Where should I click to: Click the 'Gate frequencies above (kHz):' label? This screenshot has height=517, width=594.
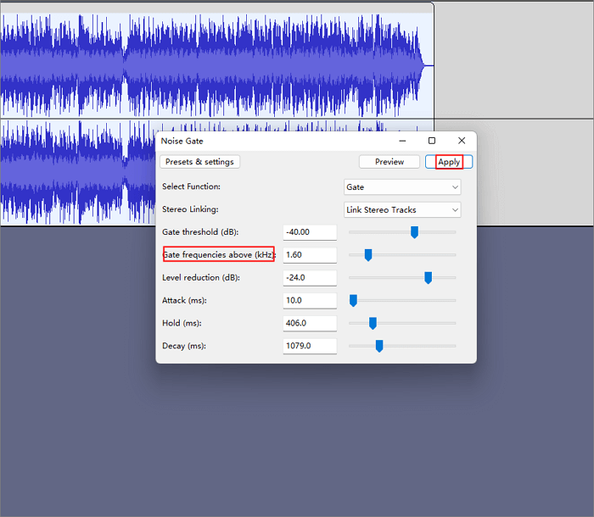point(219,255)
